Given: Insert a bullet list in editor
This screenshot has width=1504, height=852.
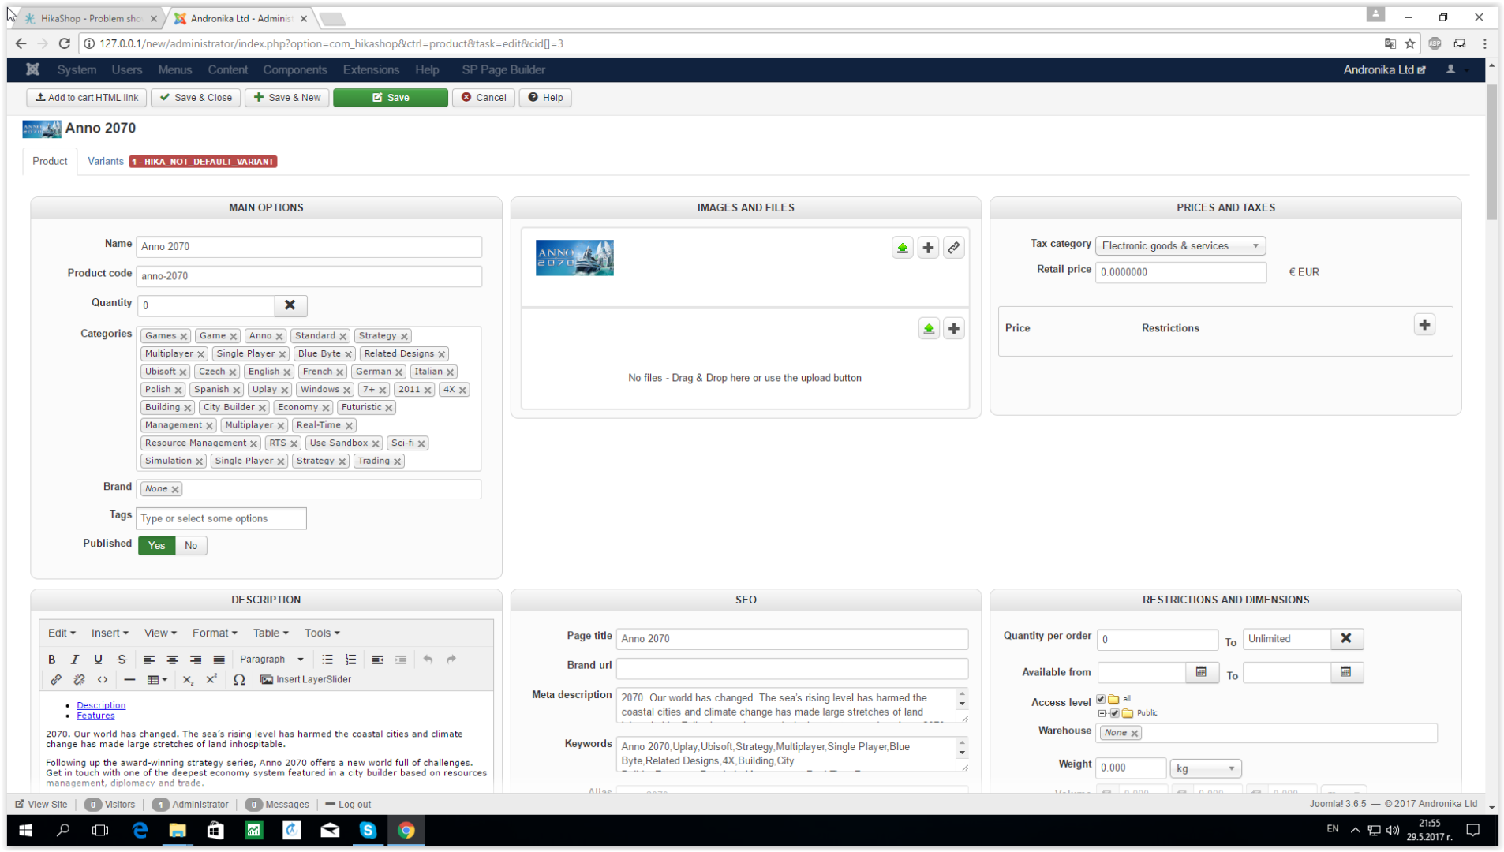Looking at the screenshot, I should click(327, 660).
